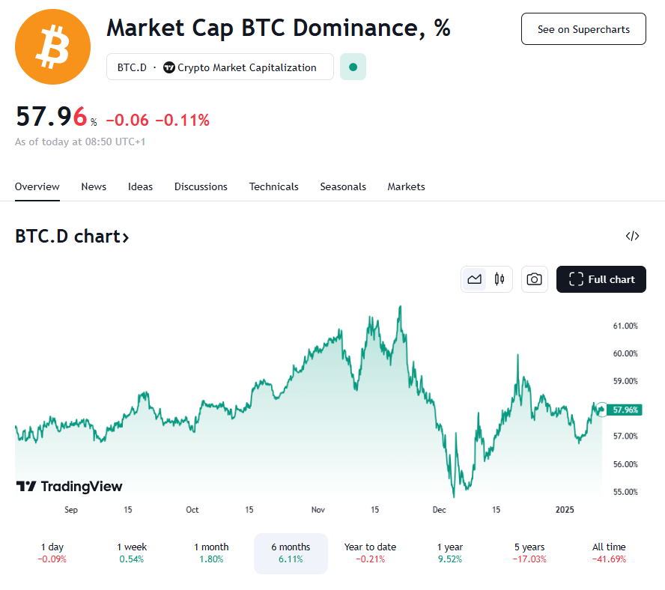Click the TradingView logo on chart
This screenshot has width=665, height=590.
point(69,486)
